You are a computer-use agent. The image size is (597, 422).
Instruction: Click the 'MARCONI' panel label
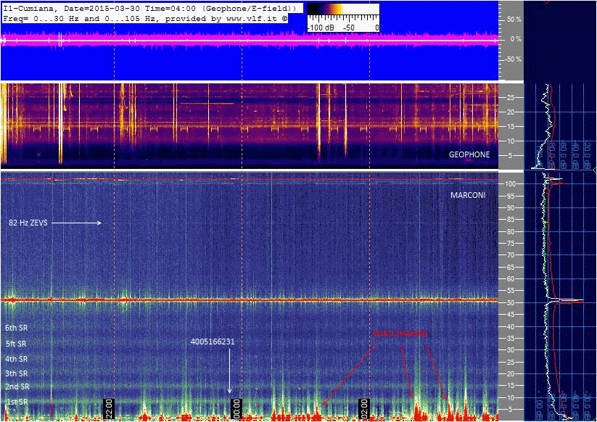468,195
